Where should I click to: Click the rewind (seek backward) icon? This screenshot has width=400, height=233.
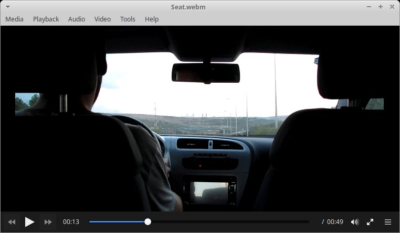[x=12, y=222]
